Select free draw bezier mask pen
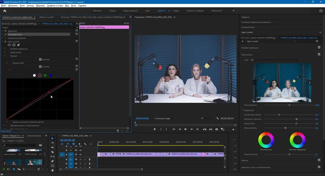The height and width of the screenshot is (176, 325). click(x=19, y=45)
